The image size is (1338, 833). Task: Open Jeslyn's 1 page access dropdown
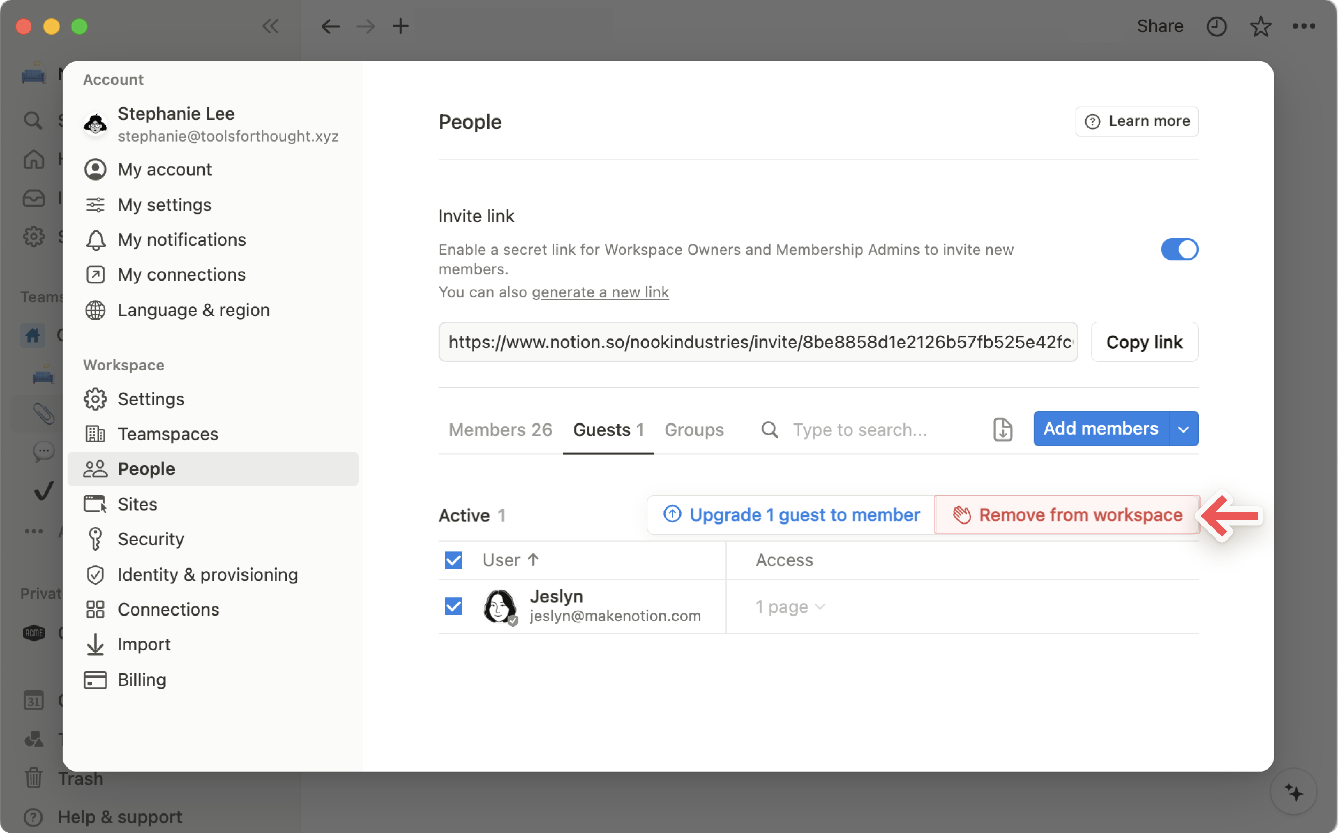tap(790, 606)
